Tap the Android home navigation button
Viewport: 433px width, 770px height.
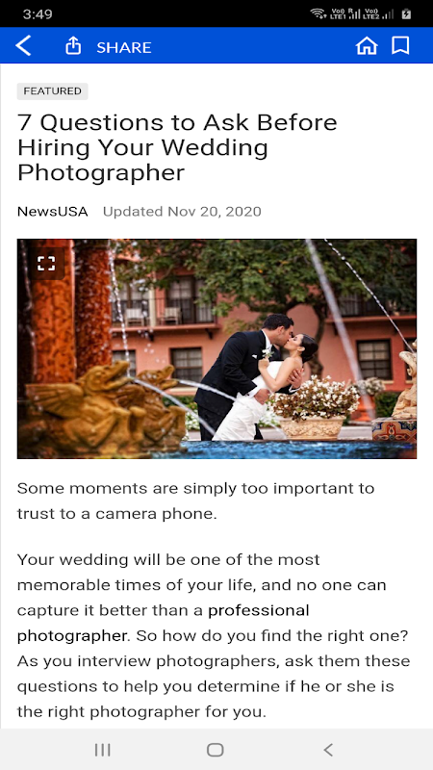coord(215,750)
